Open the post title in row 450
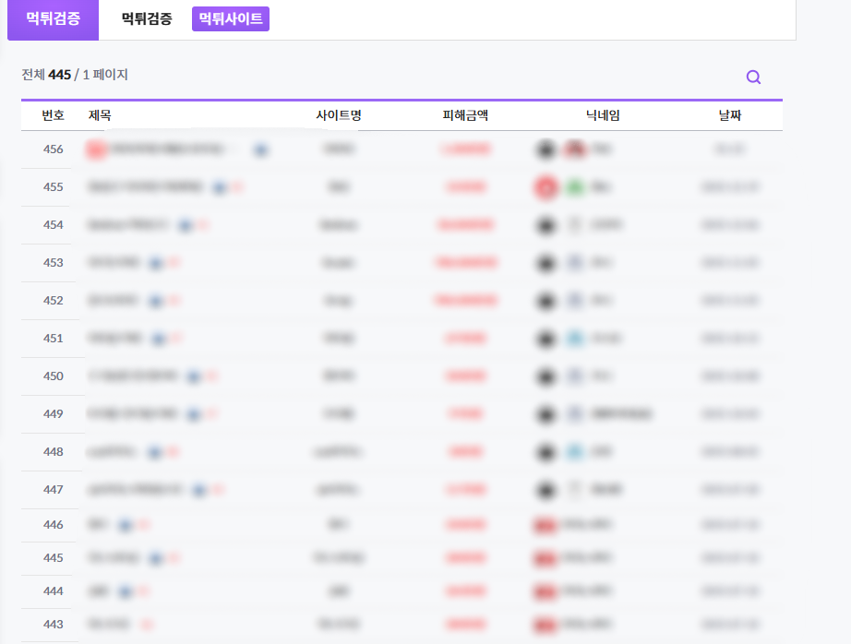Screen dimensions: 851x644 click(132, 376)
